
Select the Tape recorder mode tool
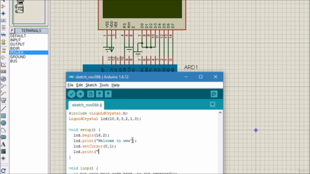coord(3,72)
